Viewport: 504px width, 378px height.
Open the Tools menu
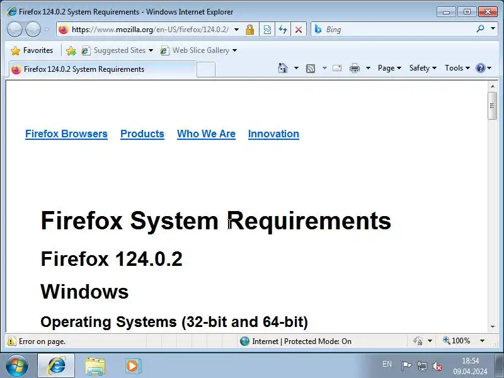(457, 68)
